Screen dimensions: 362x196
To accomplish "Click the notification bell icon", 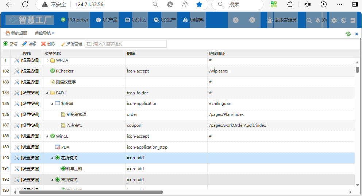I will click(x=318, y=20).
